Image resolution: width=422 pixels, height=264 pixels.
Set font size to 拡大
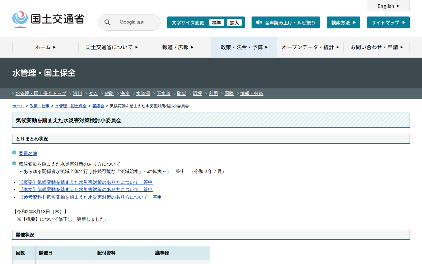[234, 22]
